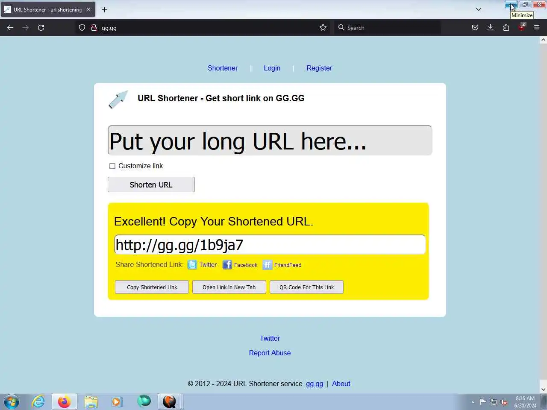547x410 pixels.
Task: Open the gg.gg footer link
Action: pos(315,384)
